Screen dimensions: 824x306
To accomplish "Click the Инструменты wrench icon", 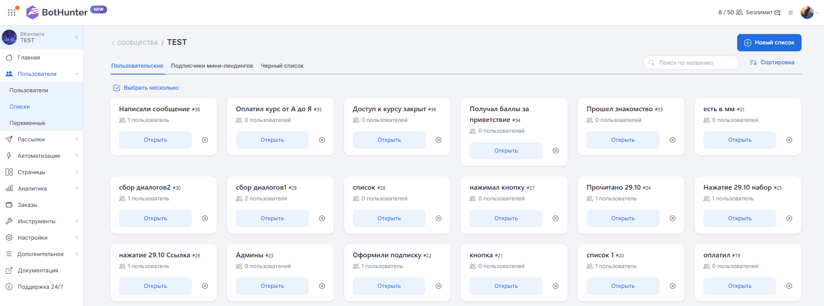I will 9,221.
